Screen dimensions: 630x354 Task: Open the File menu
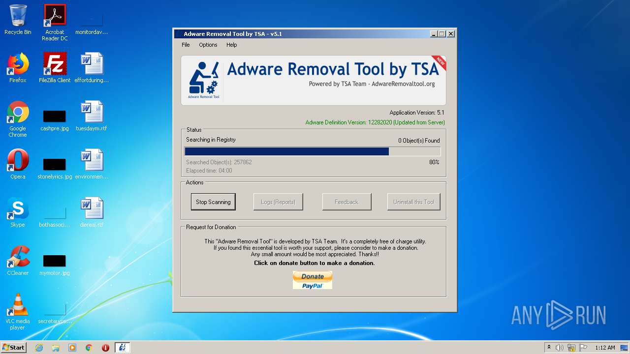(x=186, y=45)
